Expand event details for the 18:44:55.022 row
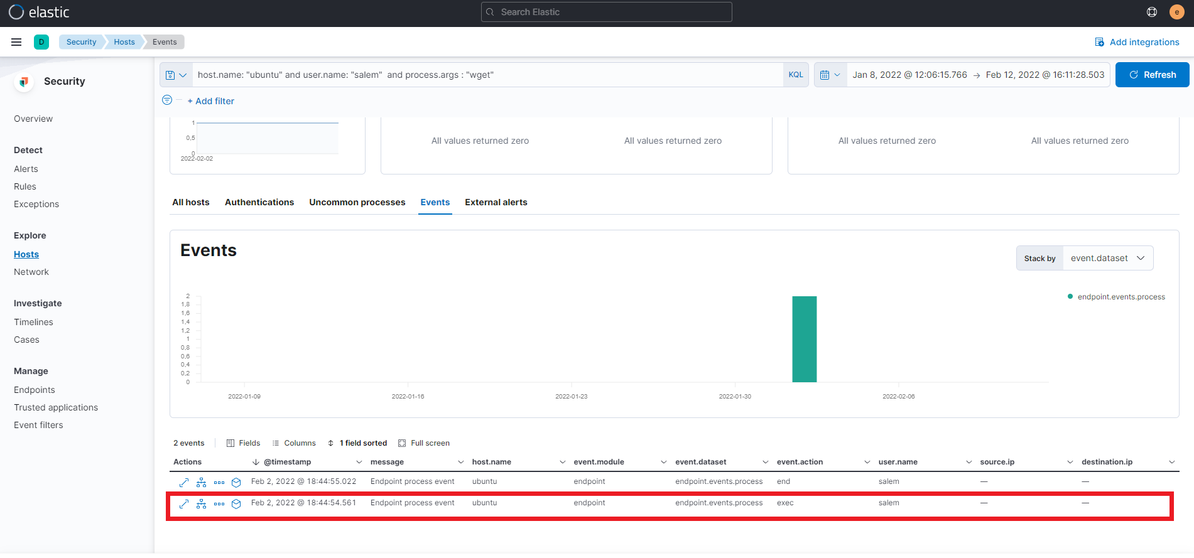This screenshot has height=558, width=1194. pos(184,482)
